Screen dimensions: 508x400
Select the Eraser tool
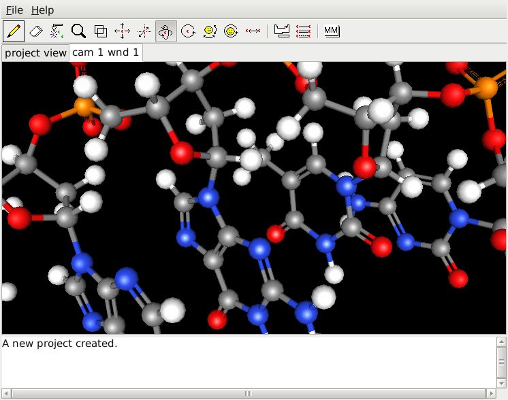point(35,31)
